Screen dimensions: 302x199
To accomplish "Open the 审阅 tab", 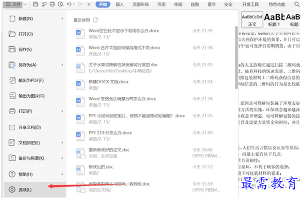I will point(178,4).
